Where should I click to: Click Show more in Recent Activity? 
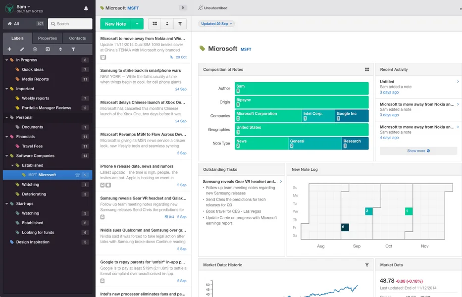click(x=418, y=151)
